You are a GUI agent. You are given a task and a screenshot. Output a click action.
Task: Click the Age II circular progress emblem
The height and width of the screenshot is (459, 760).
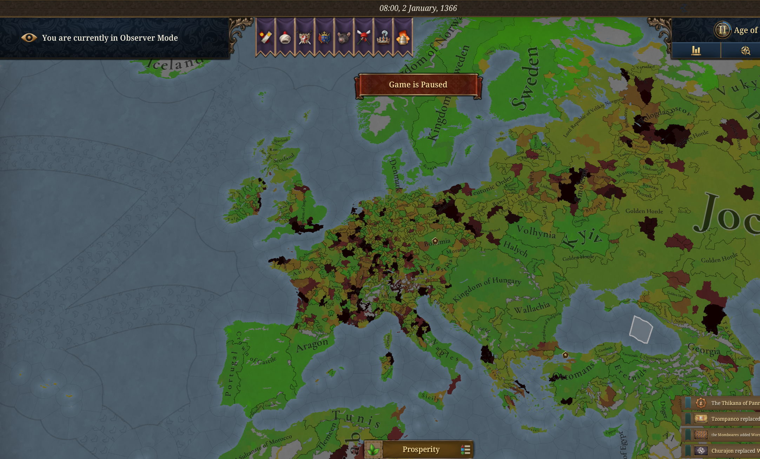(722, 30)
